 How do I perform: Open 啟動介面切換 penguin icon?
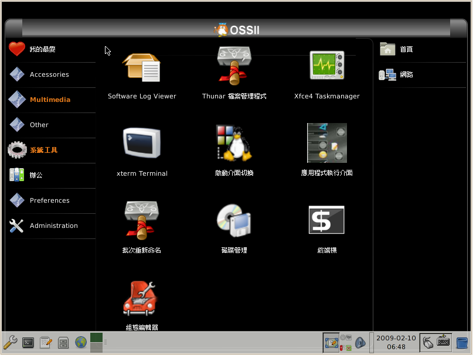(234, 144)
